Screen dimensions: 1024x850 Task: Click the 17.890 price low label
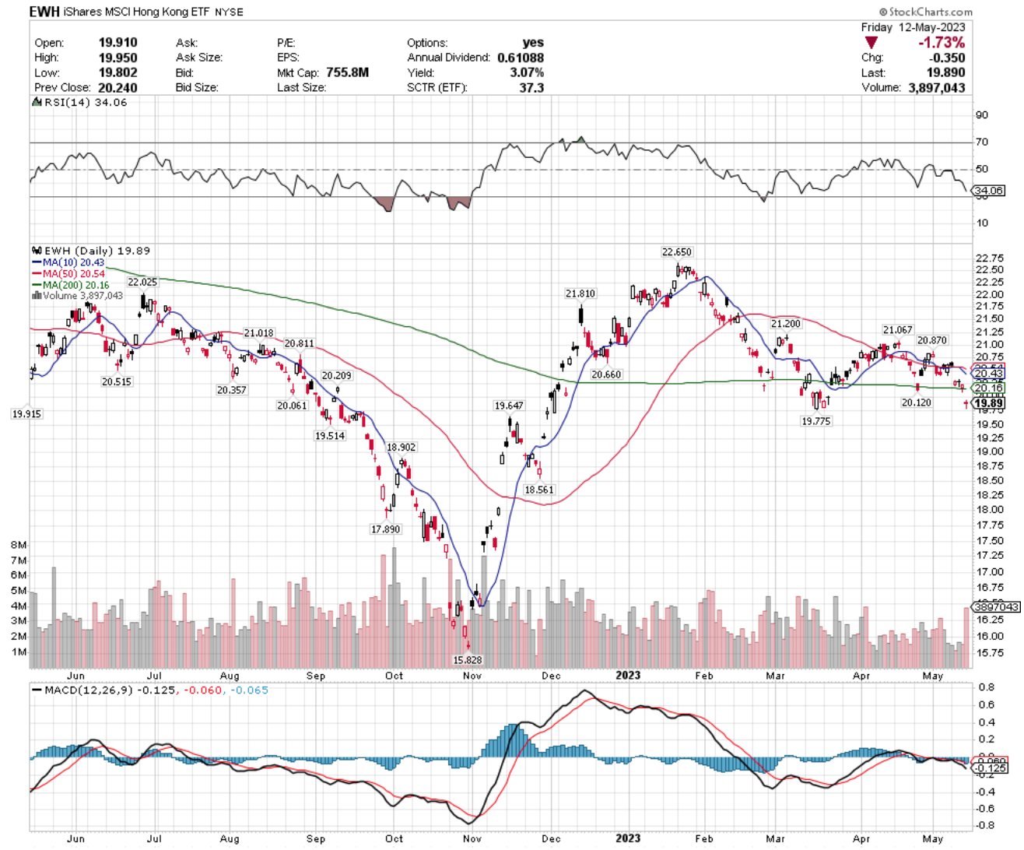[385, 529]
